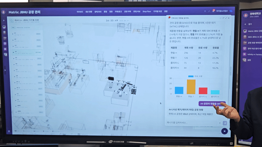Focus the 메시지를 입력하세요 input field
Image resolution: width=262 pixels, height=147 pixels.
tap(192, 123)
